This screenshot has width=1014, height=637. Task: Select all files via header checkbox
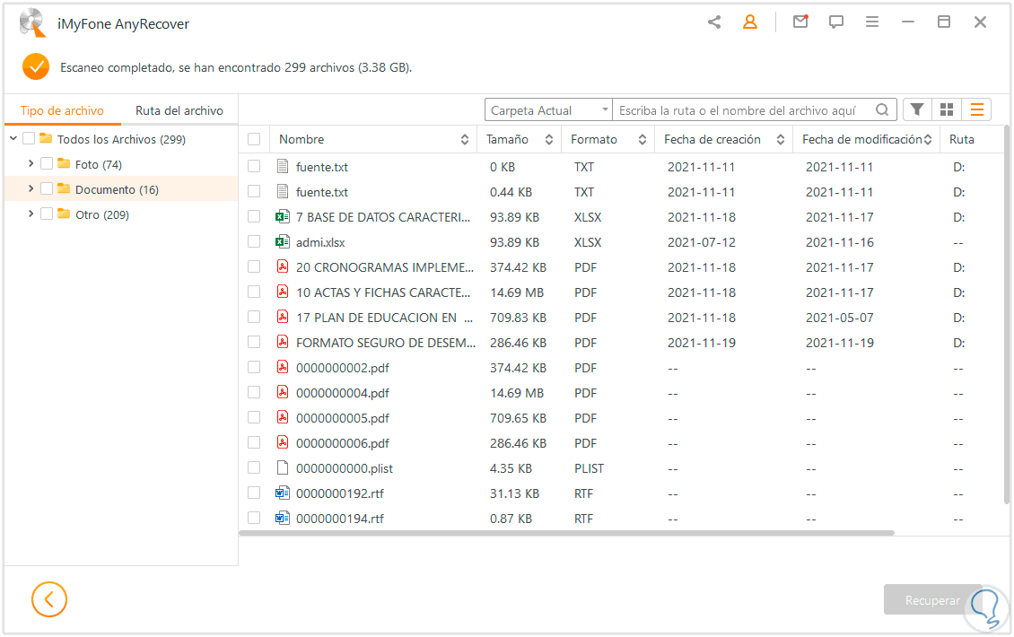(254, 139)
